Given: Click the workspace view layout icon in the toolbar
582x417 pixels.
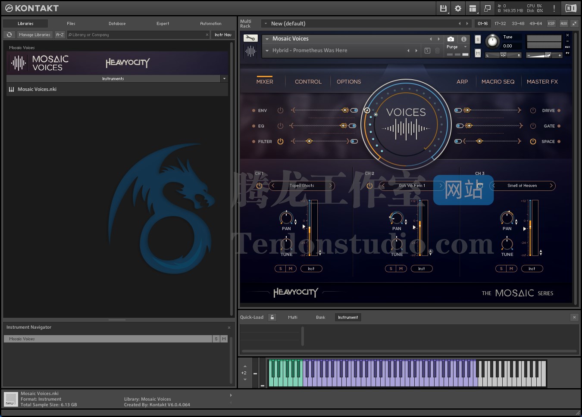Looking at the screenshot, I should 472,8.
